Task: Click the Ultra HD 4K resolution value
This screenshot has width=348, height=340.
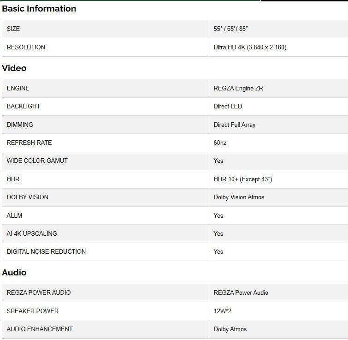Action: (x=250, y=47)
